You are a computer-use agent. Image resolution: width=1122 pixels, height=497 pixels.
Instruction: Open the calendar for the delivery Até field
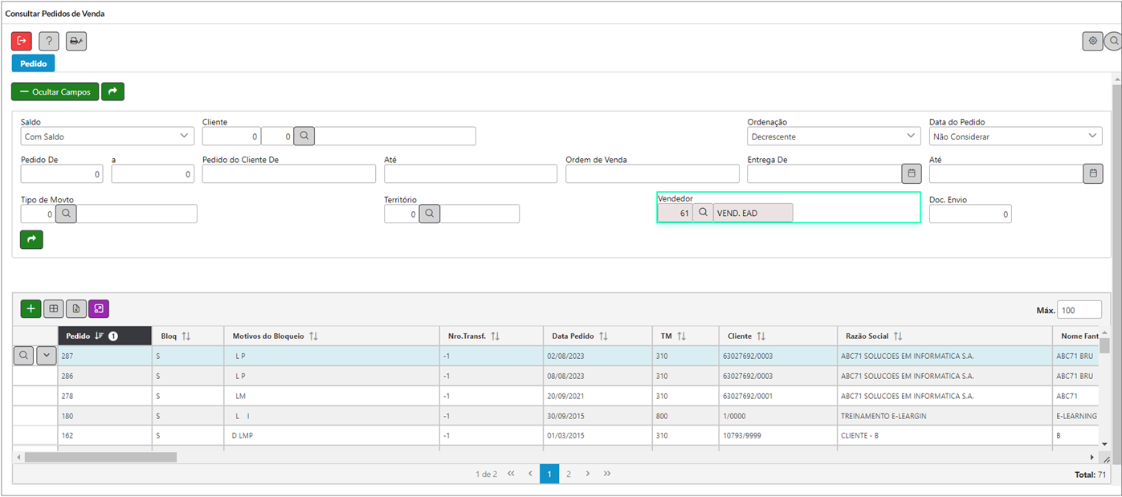1093,173
